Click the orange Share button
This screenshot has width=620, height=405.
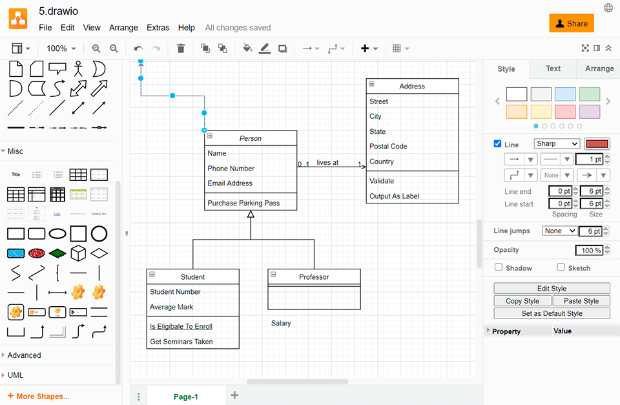[x=571, y=23]
